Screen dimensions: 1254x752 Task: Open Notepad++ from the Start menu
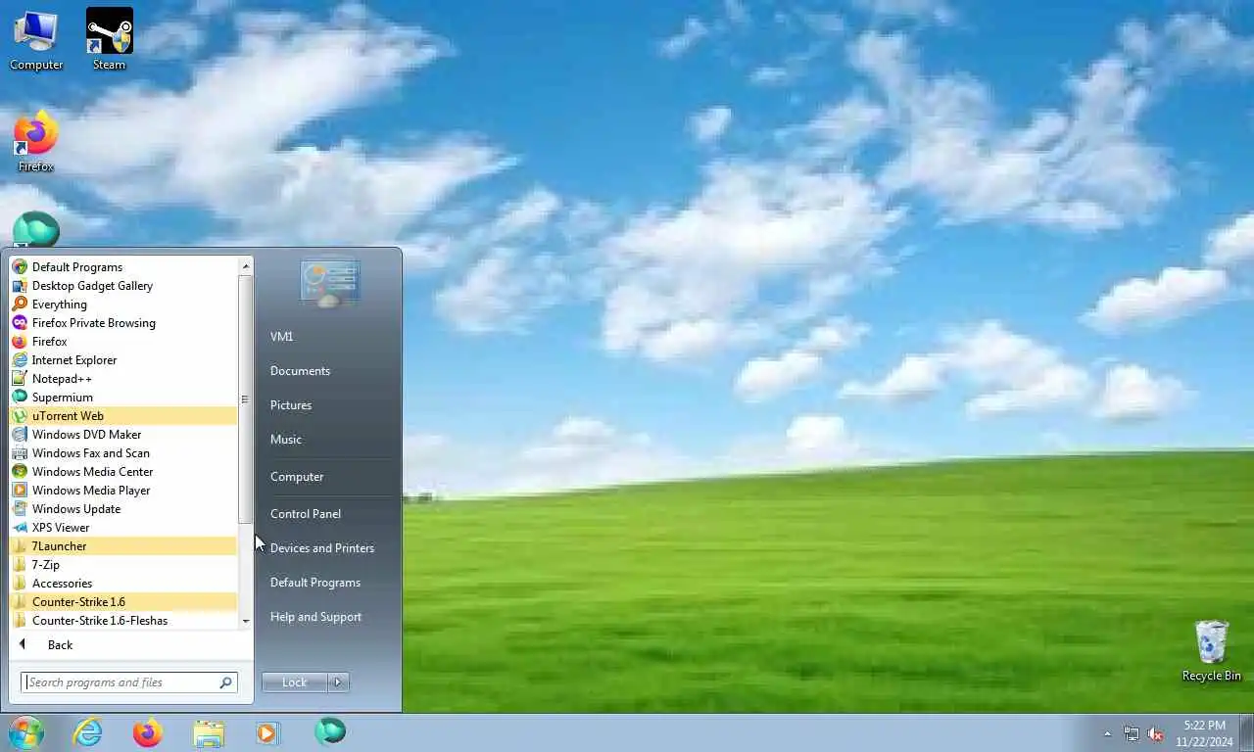click(123, 378)
